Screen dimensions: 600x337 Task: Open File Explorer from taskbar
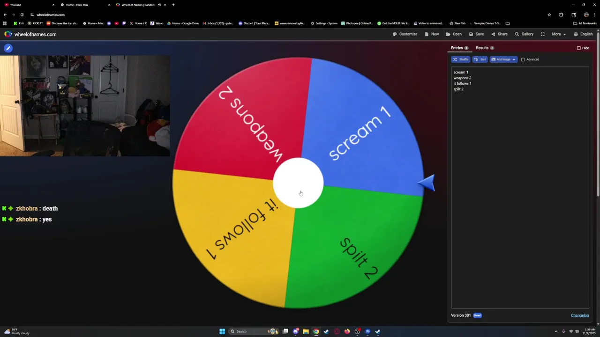[x=306, y=331]
